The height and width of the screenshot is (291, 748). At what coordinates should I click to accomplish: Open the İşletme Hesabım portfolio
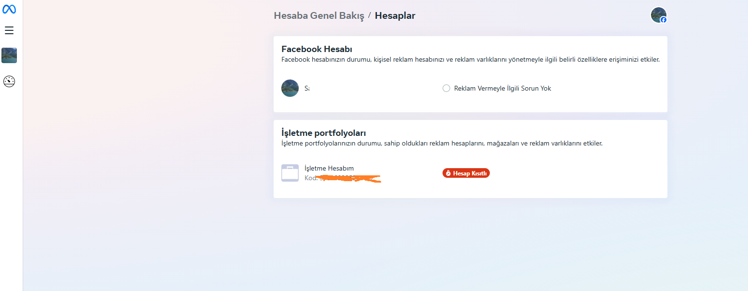pyautogui.click(x=329, y=168)
